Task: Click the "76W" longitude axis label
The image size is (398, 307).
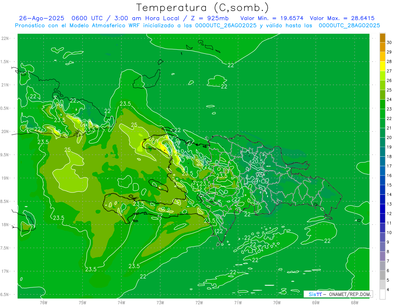Action: click(x=43, y=303)
